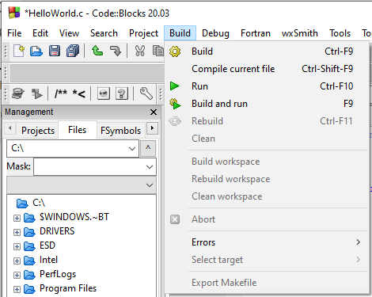Click the doxywizard stack icon
The width and height of the screenshot is (372, 297).
coord(18,93)
